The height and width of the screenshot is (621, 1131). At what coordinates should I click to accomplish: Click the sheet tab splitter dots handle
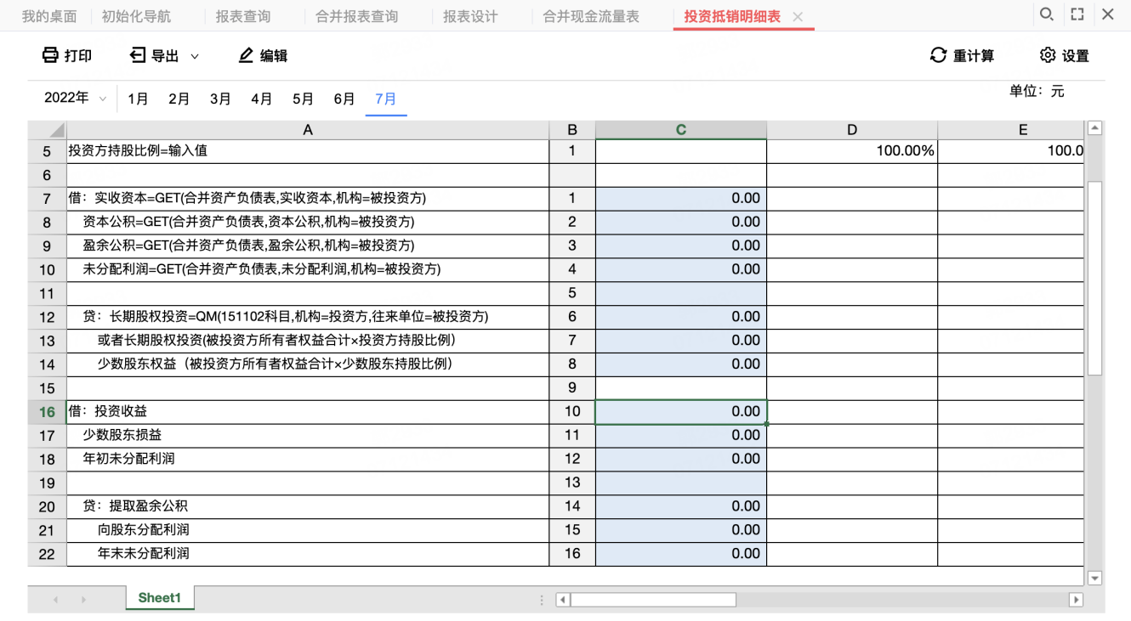(542, 600)
